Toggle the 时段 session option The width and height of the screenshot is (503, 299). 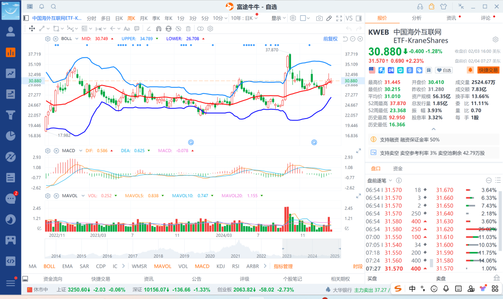(x=358, y=266)
